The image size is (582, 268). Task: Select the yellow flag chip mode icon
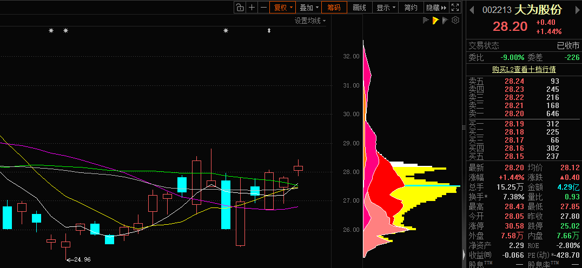[x=436, y=21]
